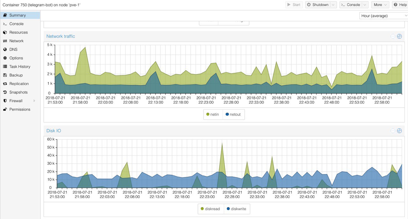Open the More dropdown menu
This screenshot has width=408, height=219.
(380, 5)
